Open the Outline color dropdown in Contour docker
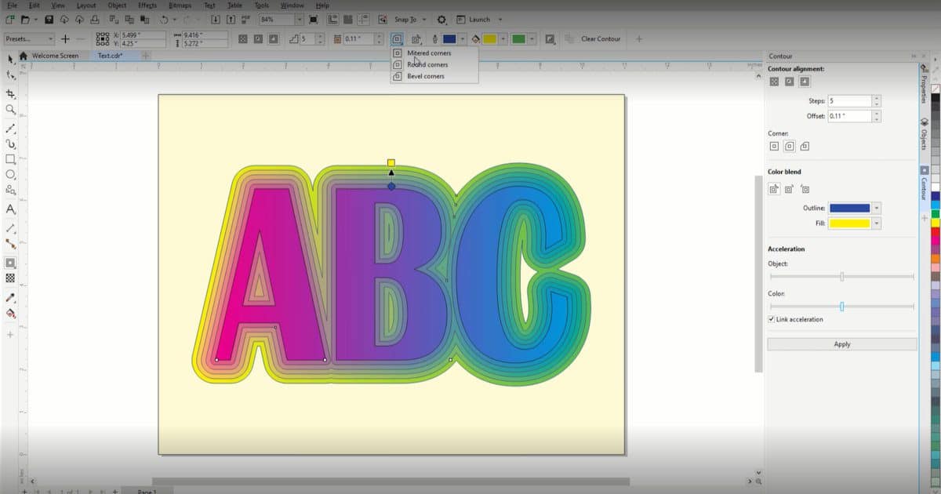941x494 pixels. pos(876,208)
